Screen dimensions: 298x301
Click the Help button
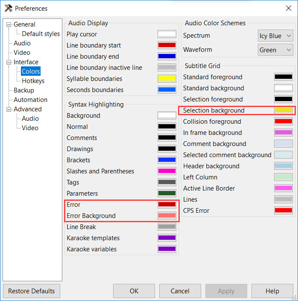pyautogui.click(x=272, y=291)
